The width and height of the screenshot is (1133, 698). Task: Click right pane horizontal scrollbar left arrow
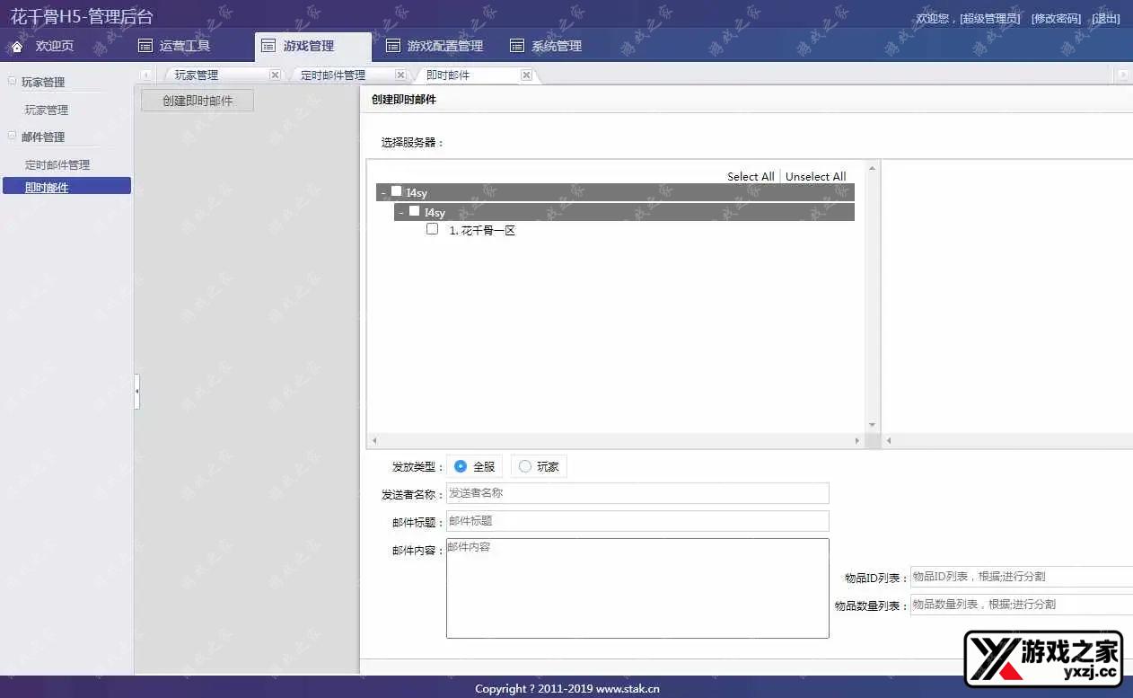[889, 440]
